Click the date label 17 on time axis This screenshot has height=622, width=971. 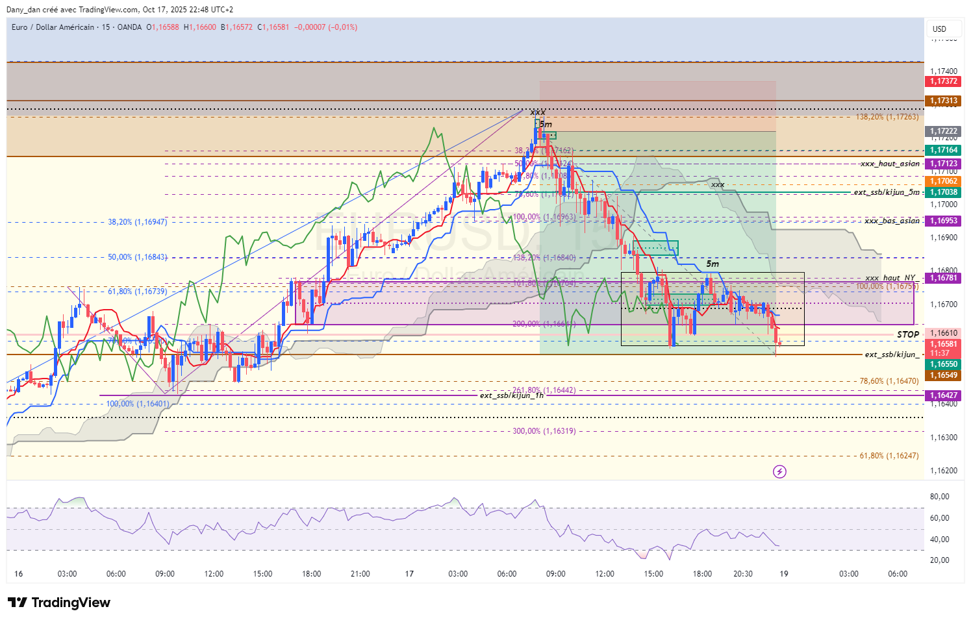click(409, 574)
